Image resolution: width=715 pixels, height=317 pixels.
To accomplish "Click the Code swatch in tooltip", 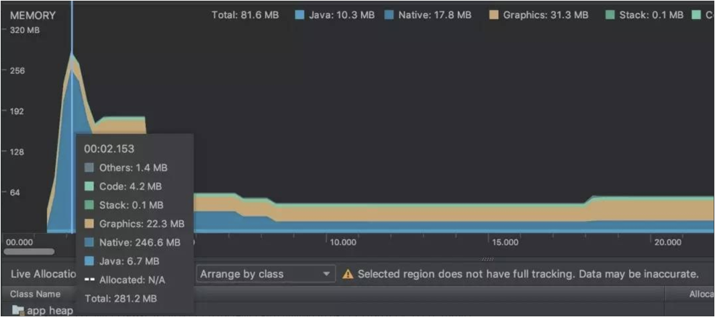I will coord(89,187).
